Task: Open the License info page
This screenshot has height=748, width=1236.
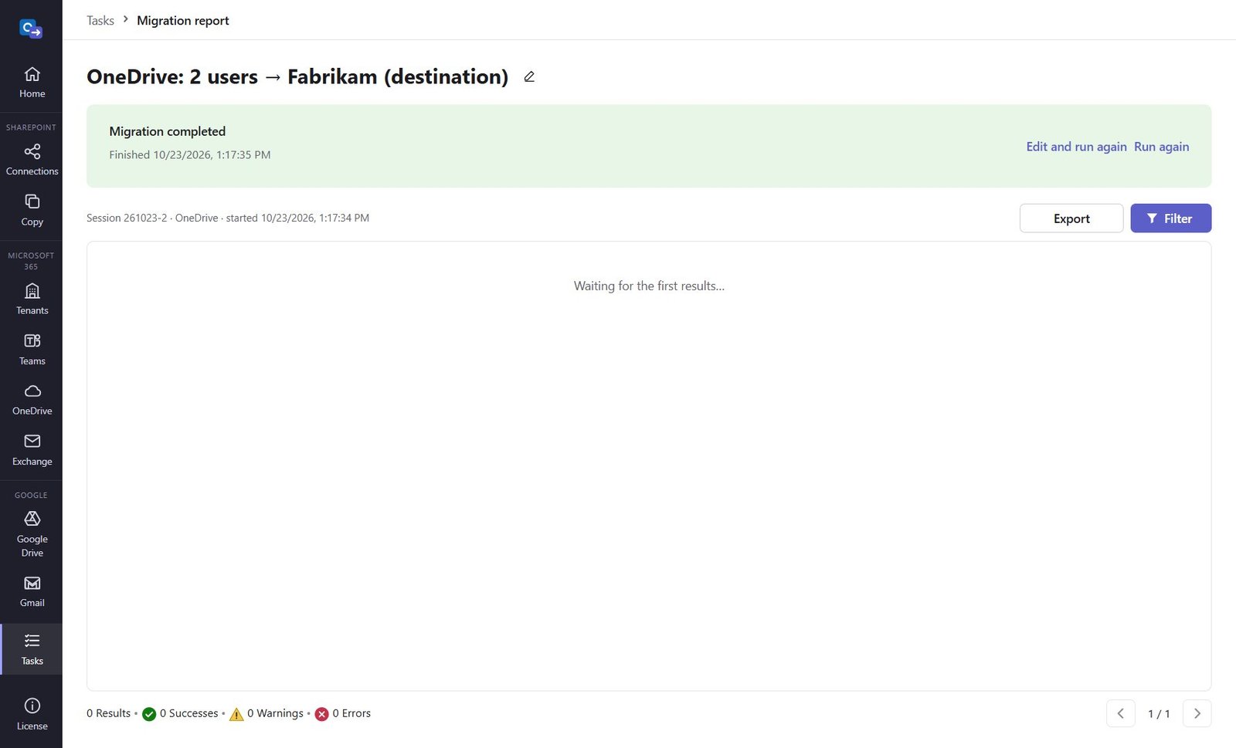Action: point(32,714)
